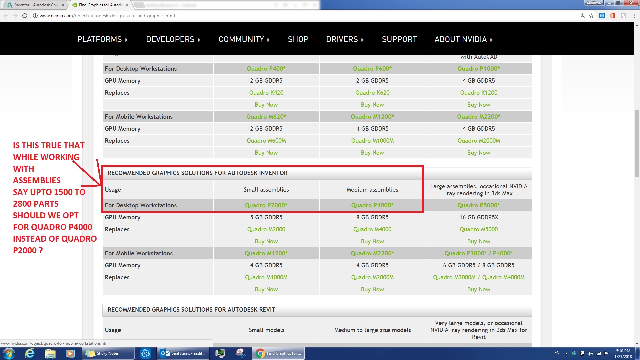Open the Quadro P600* link
Image resolution: width=640 pixels, height=360 pixels.
tap(372, 69)
